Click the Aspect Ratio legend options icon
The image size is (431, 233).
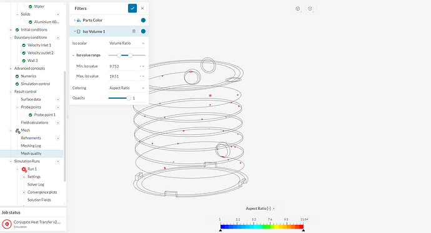coord(274,209)
